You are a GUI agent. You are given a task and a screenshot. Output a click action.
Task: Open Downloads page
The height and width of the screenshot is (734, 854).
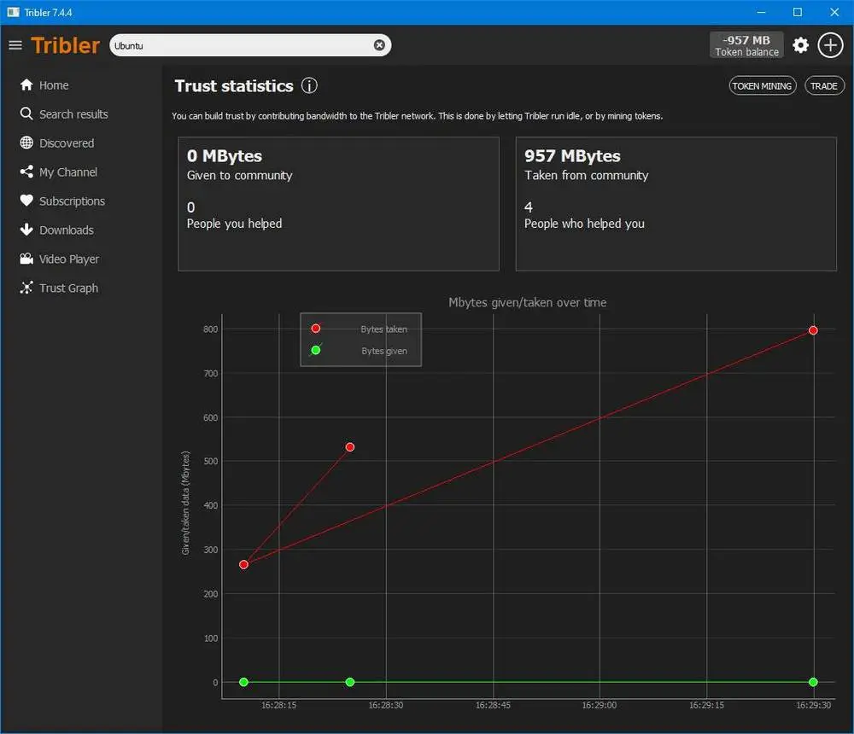coord(67,230)
